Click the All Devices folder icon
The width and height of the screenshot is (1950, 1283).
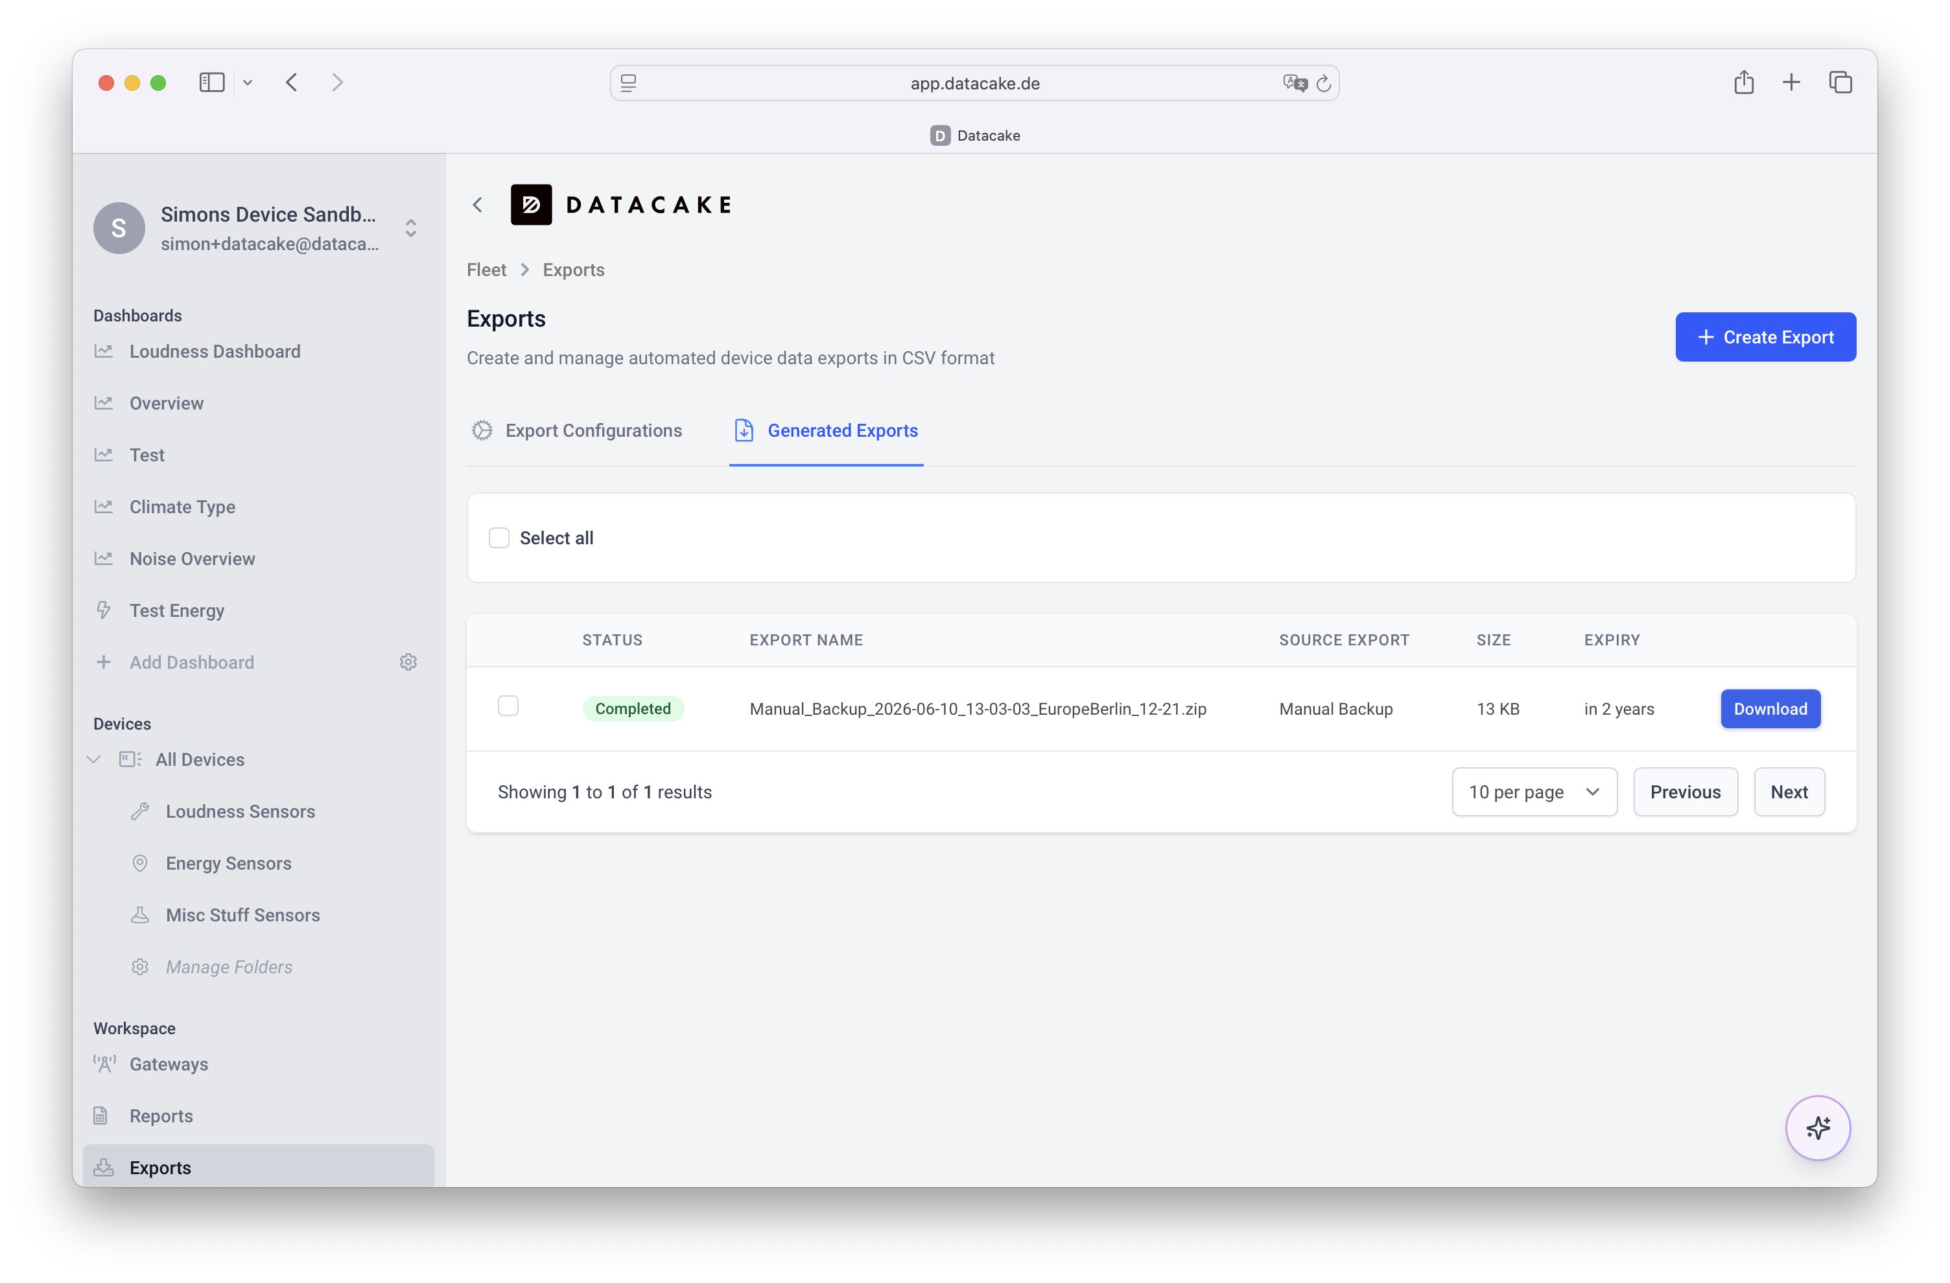click(130, 759)
